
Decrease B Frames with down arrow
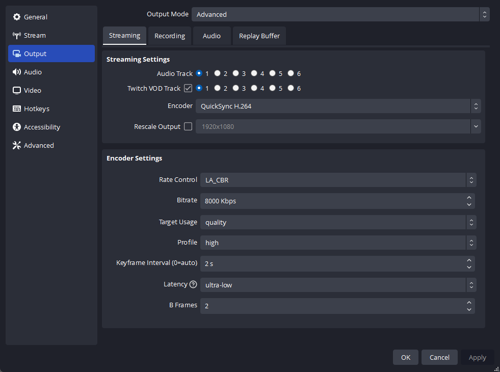[469, 309]
